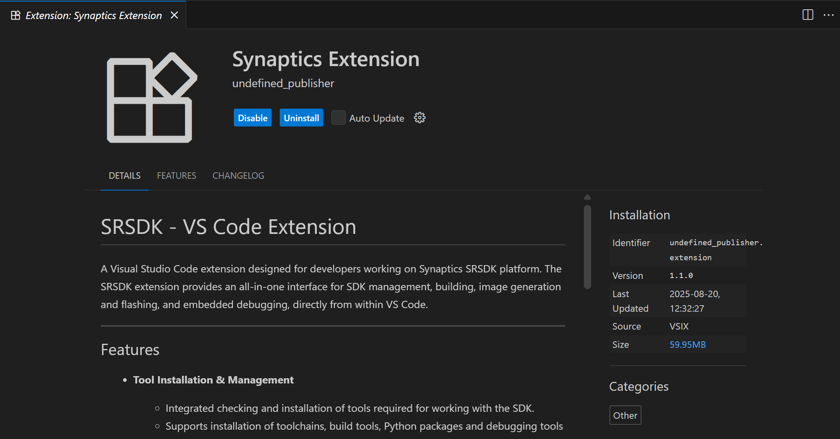Close the Synaptics Extension tab
Viewport: 840px width, 439px height.
tap(174, 15)
